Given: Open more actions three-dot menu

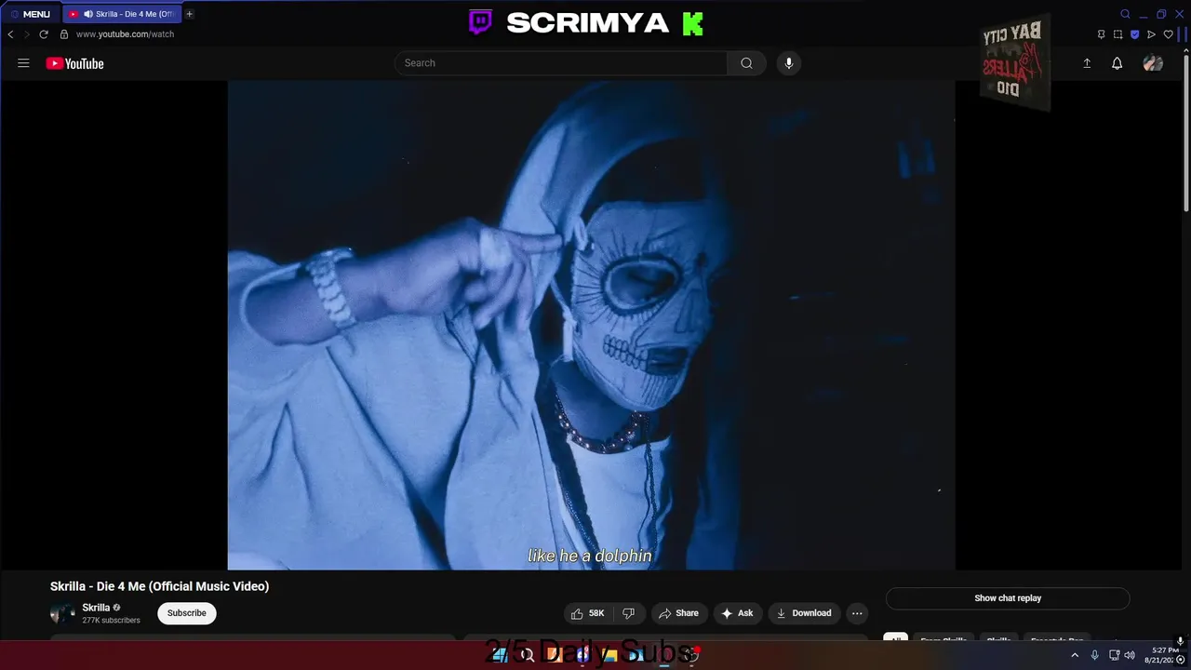Looking at the screenshot, I should 857,613.
